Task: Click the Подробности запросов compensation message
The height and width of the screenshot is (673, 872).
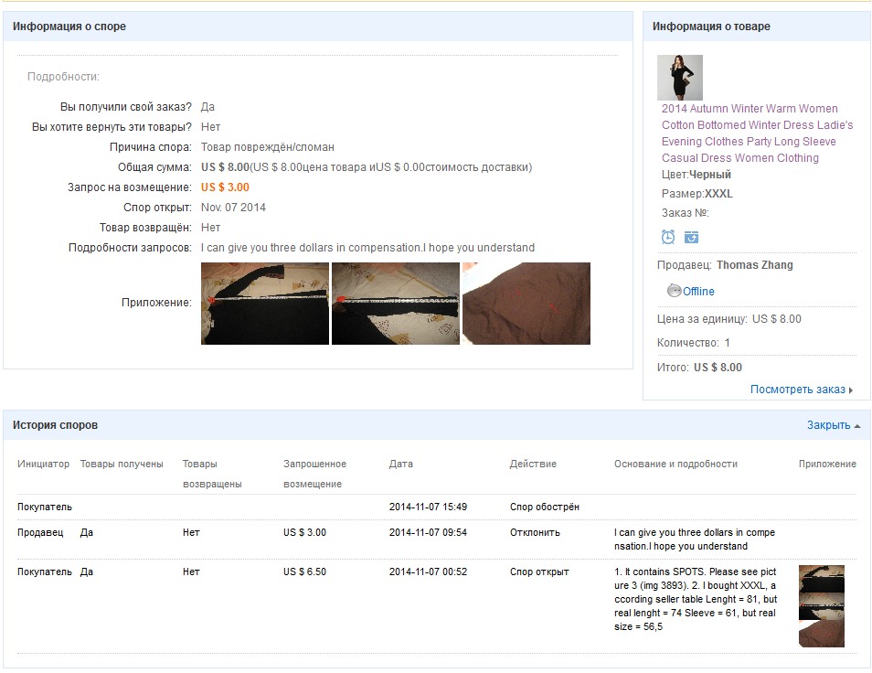Action: pyautogui.click(x=367, y=248)
